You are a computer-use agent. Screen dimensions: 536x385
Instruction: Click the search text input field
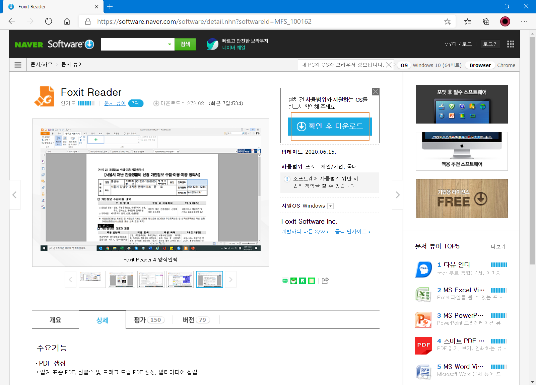click(134, 44)
